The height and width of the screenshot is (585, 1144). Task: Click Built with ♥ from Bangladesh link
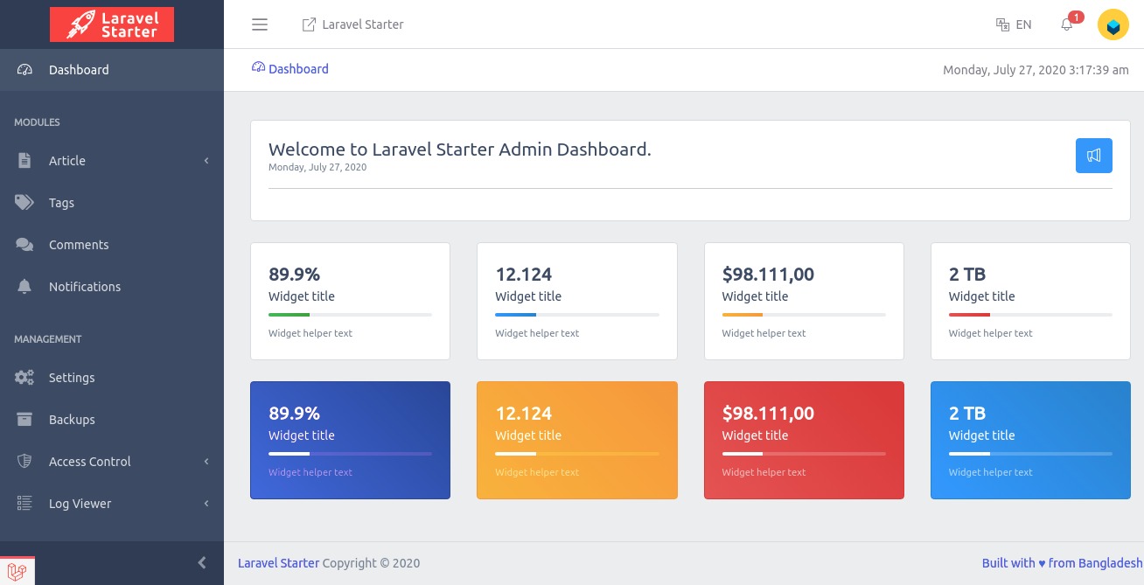coord(1062,563)
